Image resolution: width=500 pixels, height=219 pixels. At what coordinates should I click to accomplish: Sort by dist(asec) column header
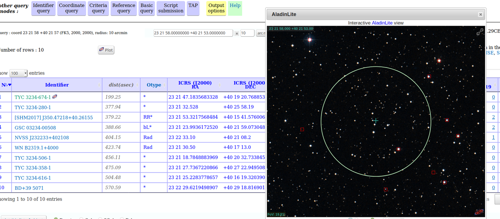[121, 85]
